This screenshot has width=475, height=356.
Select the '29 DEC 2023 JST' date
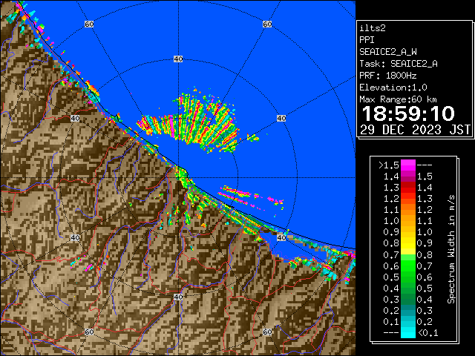[415, 130]
